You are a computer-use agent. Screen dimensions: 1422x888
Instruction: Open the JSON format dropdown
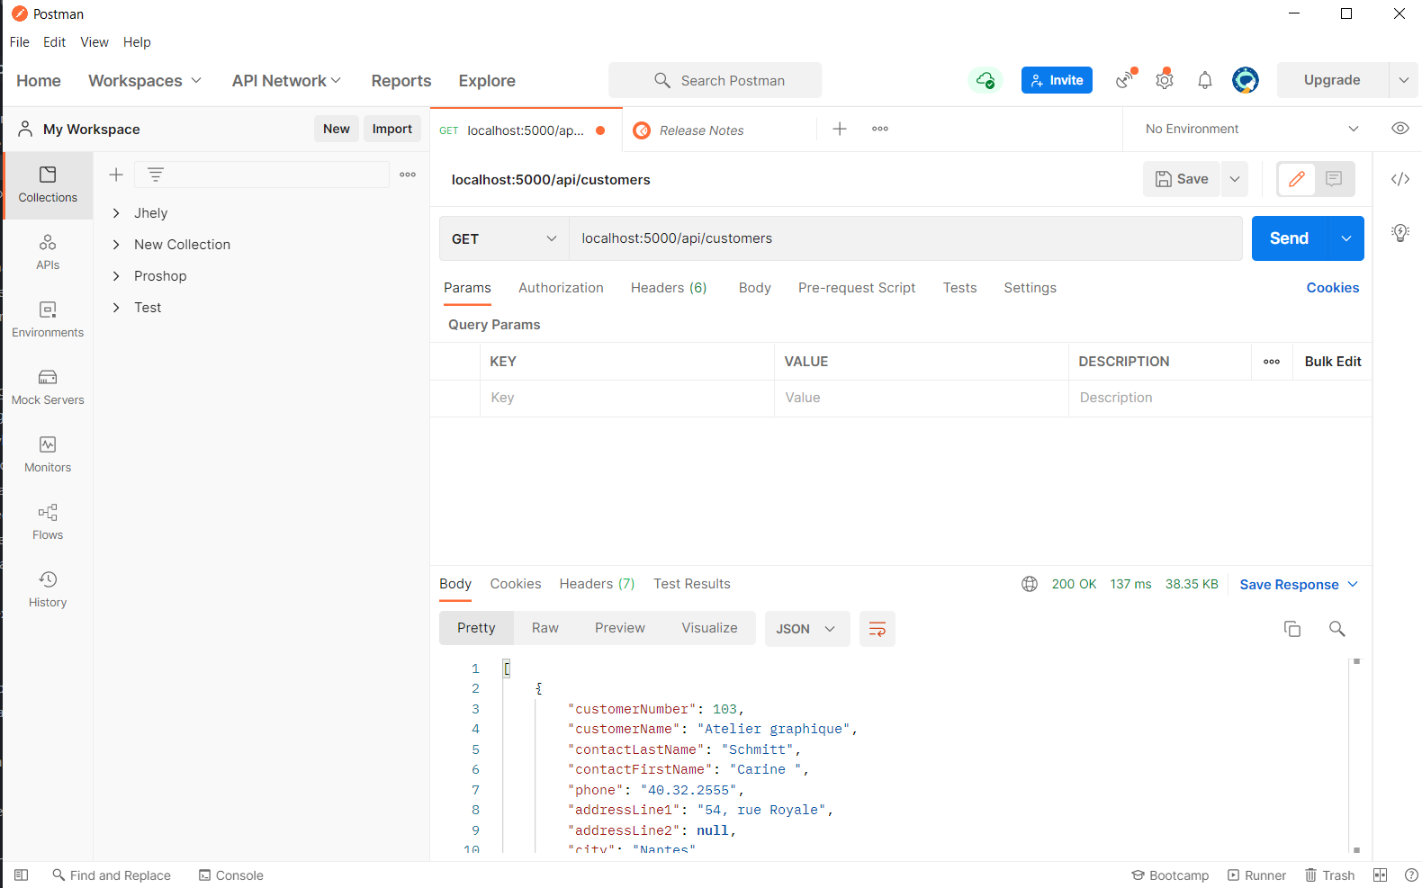point(806,629)
